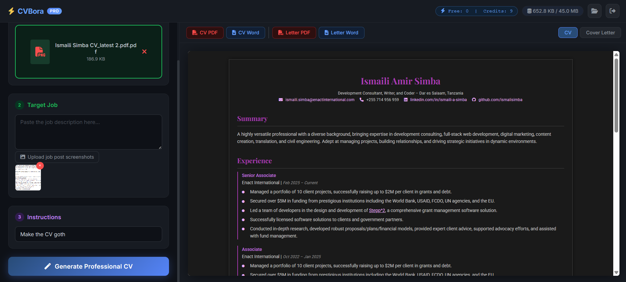The width and height of the screenshot is (626, 282).
Task: Click the GitHub icon in CV header
Action: (474, 100)
